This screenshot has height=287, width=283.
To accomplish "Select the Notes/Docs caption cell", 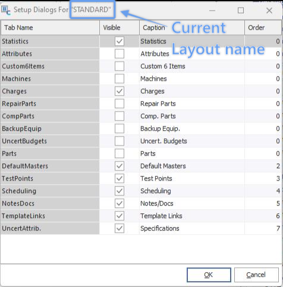I will point(192,203).
